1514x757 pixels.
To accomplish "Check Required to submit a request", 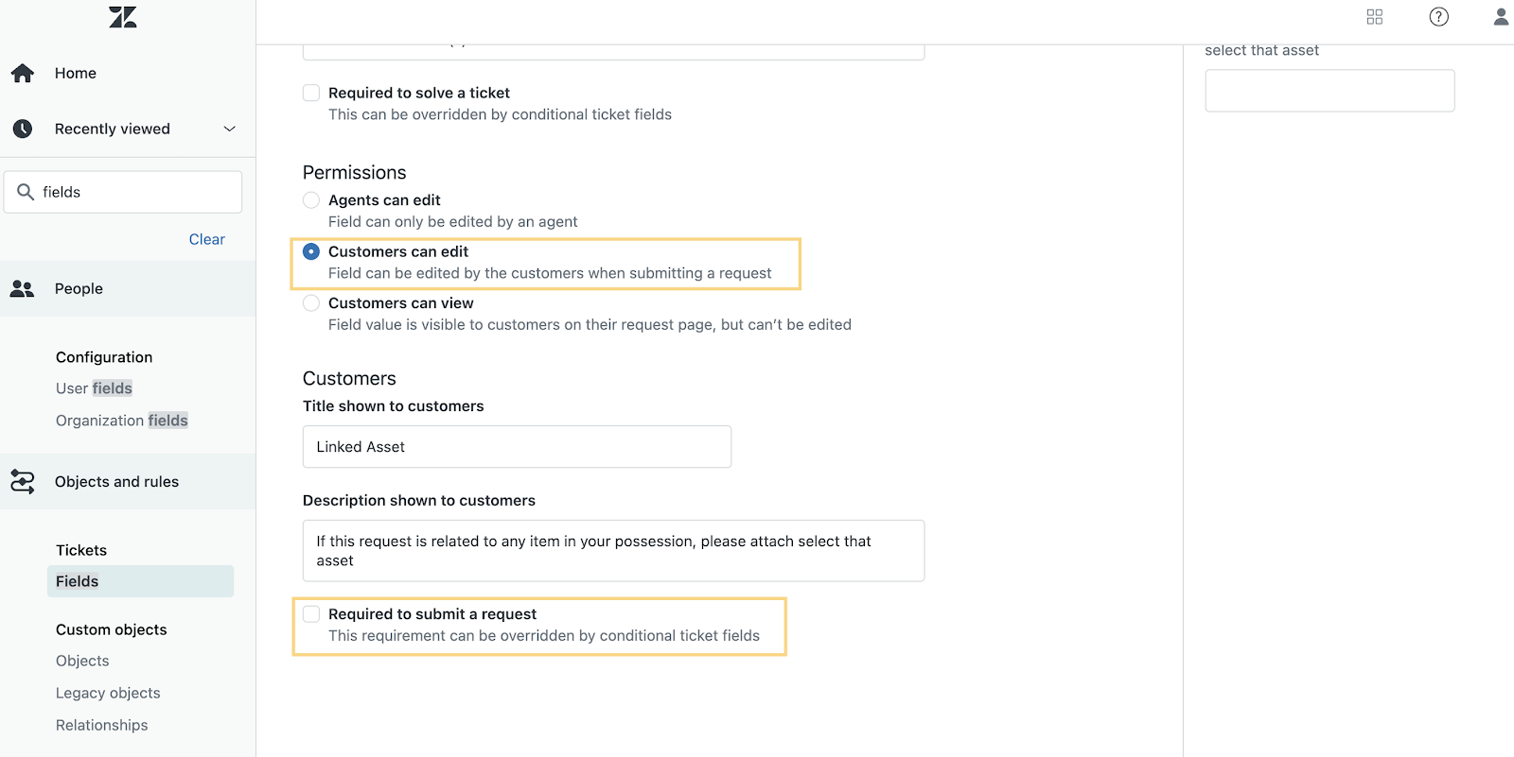I will [x=311, y=614].
